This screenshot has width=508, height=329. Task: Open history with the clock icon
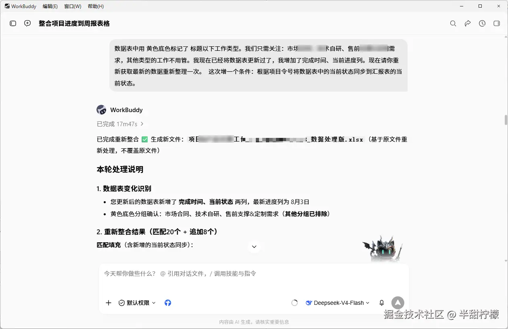point(482,23)
